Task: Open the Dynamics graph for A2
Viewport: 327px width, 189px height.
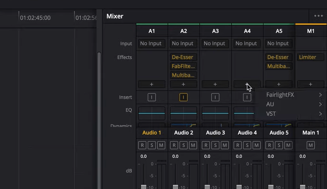Action: click(x=183, y=125)
